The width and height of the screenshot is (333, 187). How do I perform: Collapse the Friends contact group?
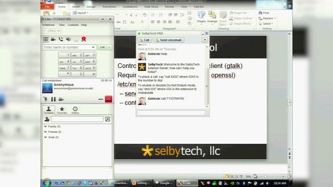pyautogui.click(x=45, y=132)
